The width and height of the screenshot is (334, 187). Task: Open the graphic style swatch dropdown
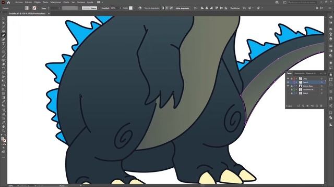click(134, 8)
